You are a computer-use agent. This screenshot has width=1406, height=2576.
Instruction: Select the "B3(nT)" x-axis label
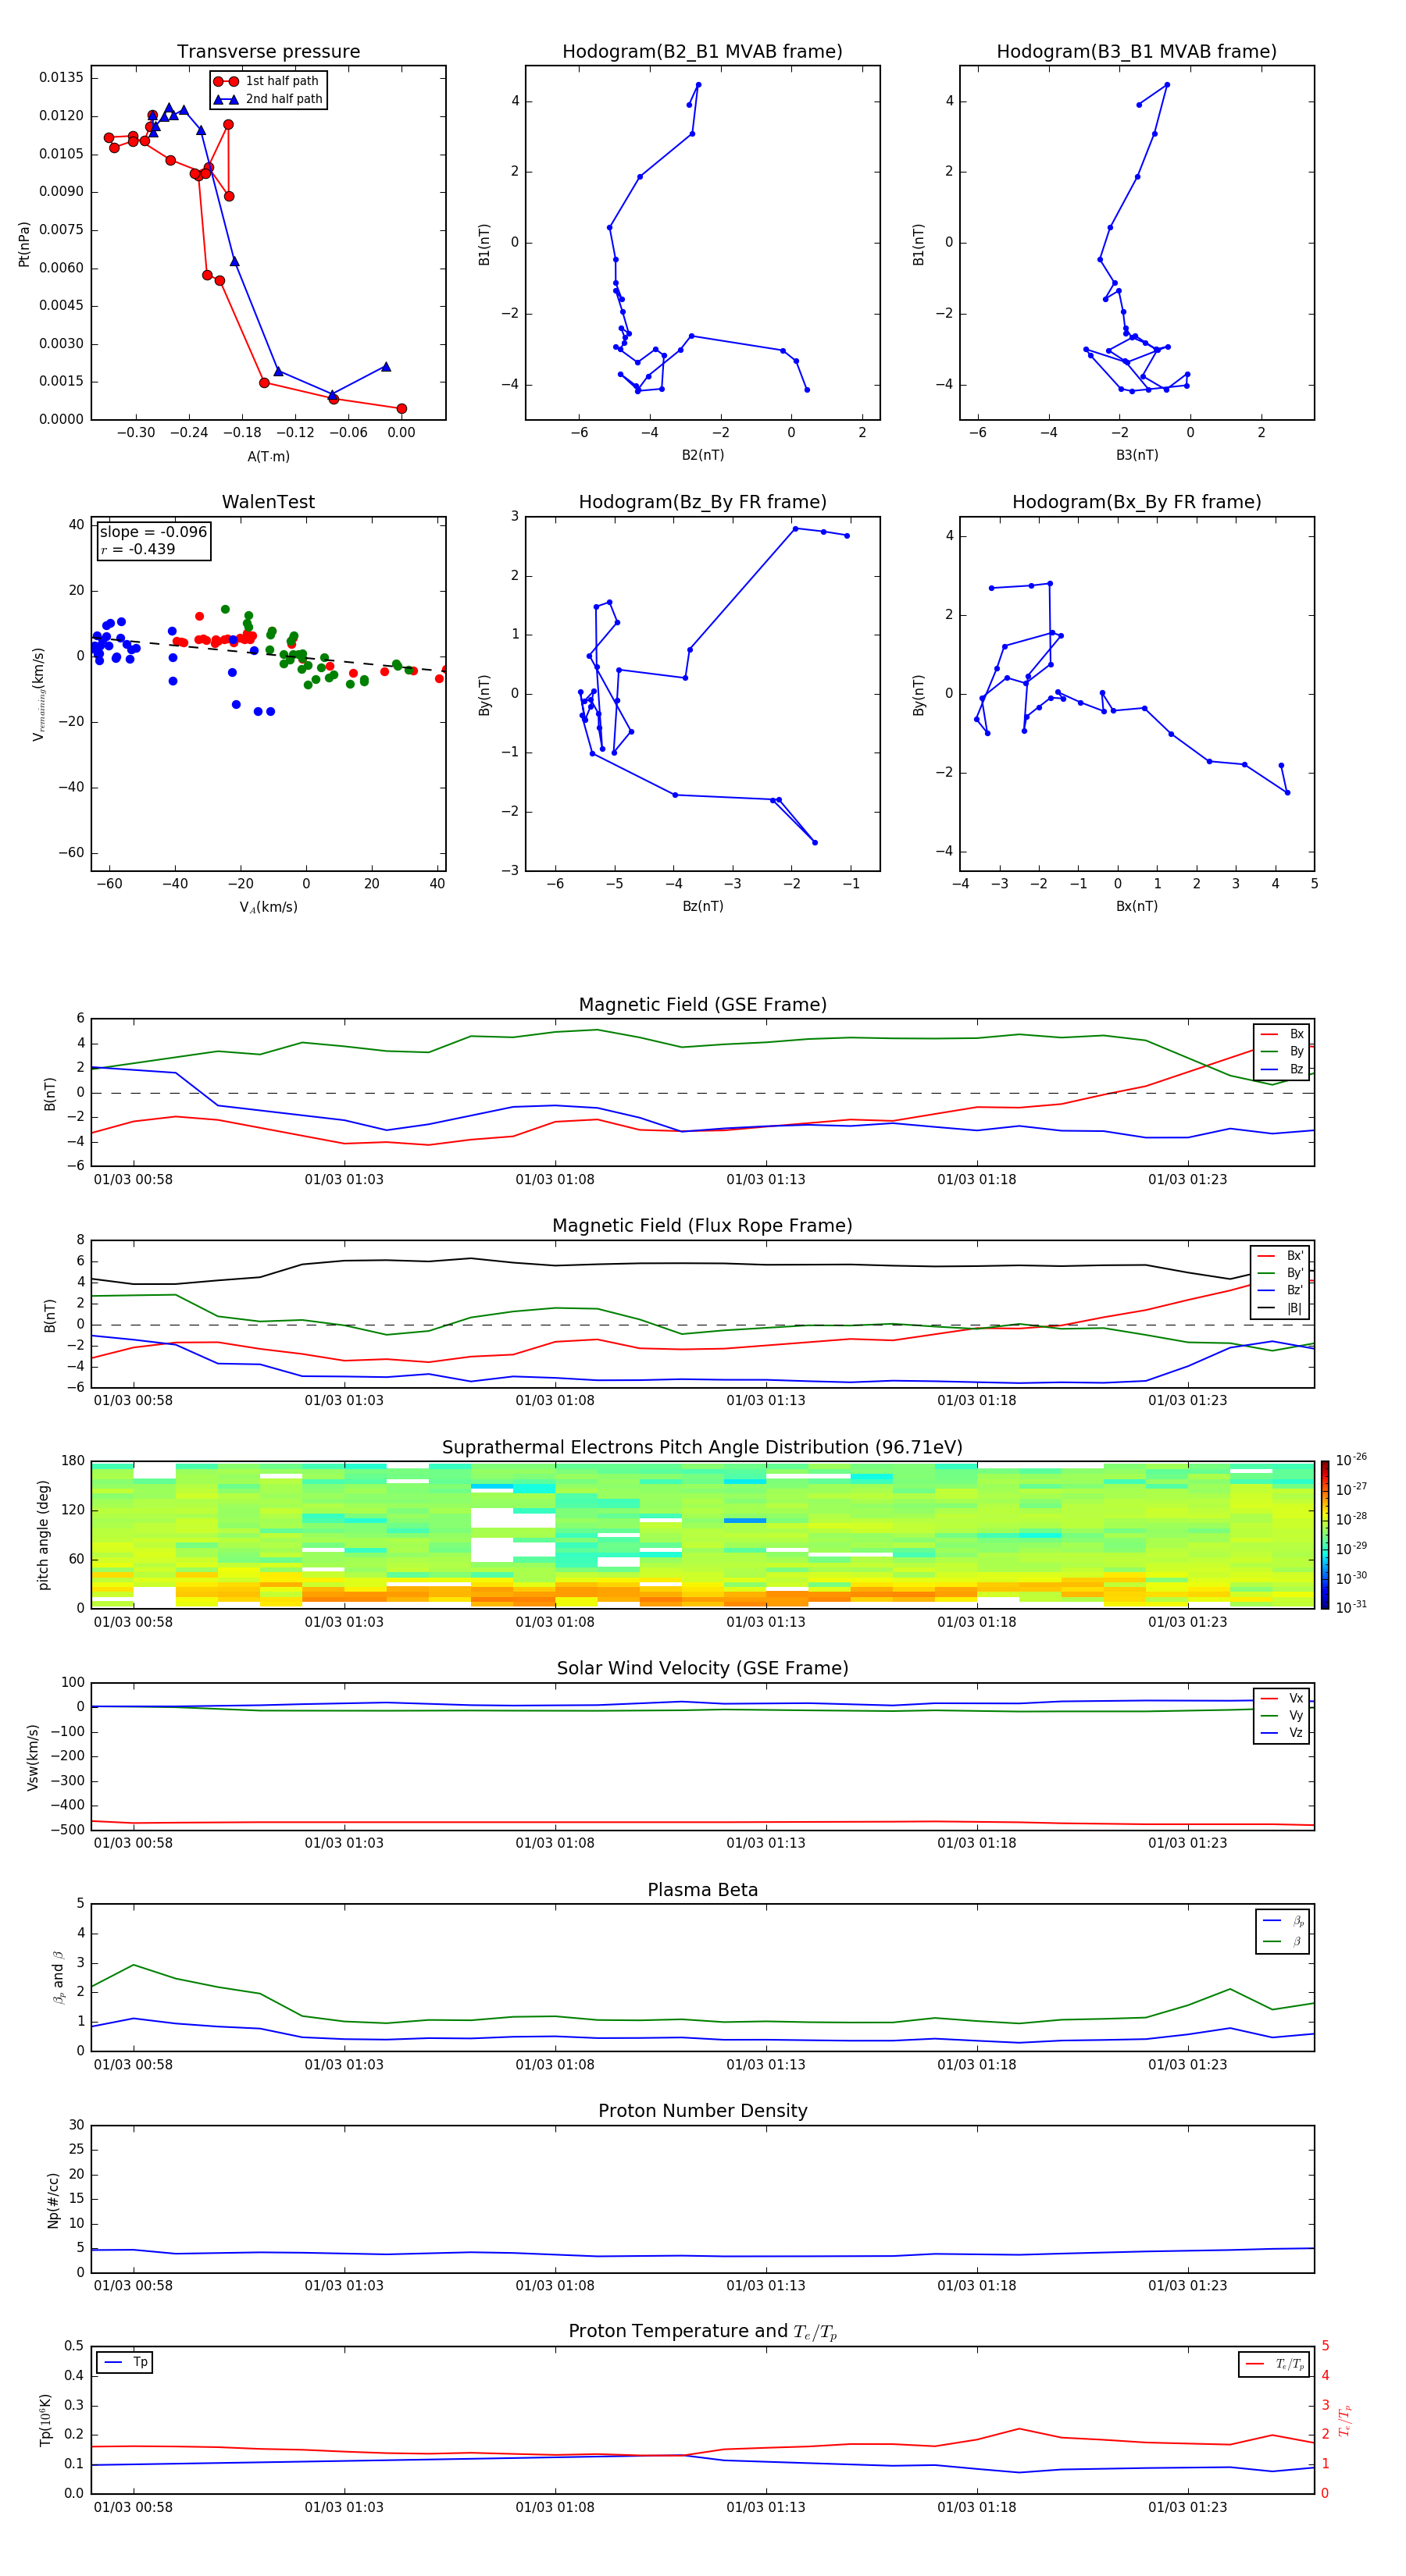click(x=1137, y=455)
